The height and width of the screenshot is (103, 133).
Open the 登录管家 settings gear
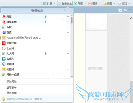(64, 11)
